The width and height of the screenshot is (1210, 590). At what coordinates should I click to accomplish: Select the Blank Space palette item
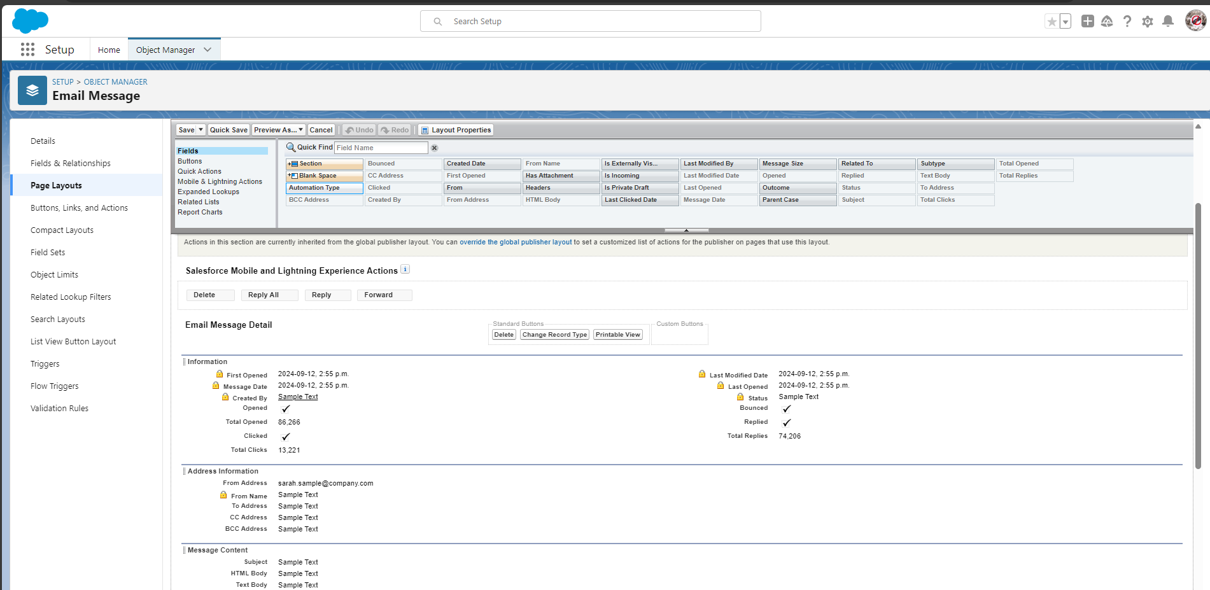click(325, 176)
